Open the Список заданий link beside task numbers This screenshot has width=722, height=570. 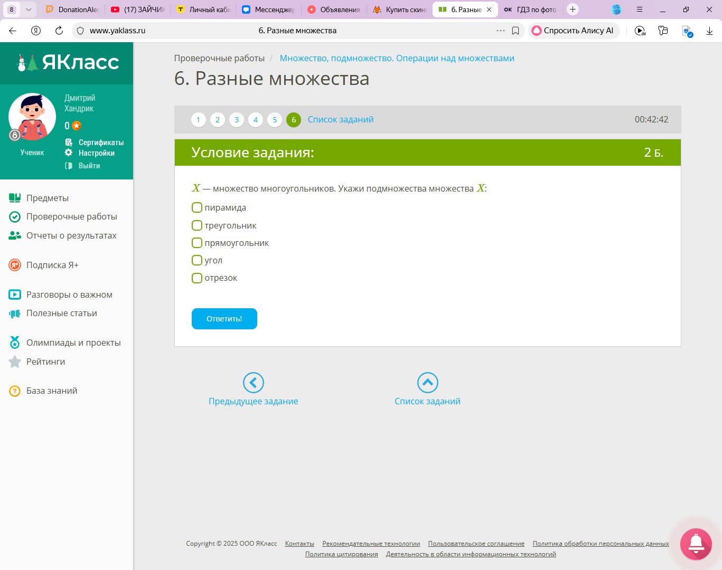click(340, 120)
